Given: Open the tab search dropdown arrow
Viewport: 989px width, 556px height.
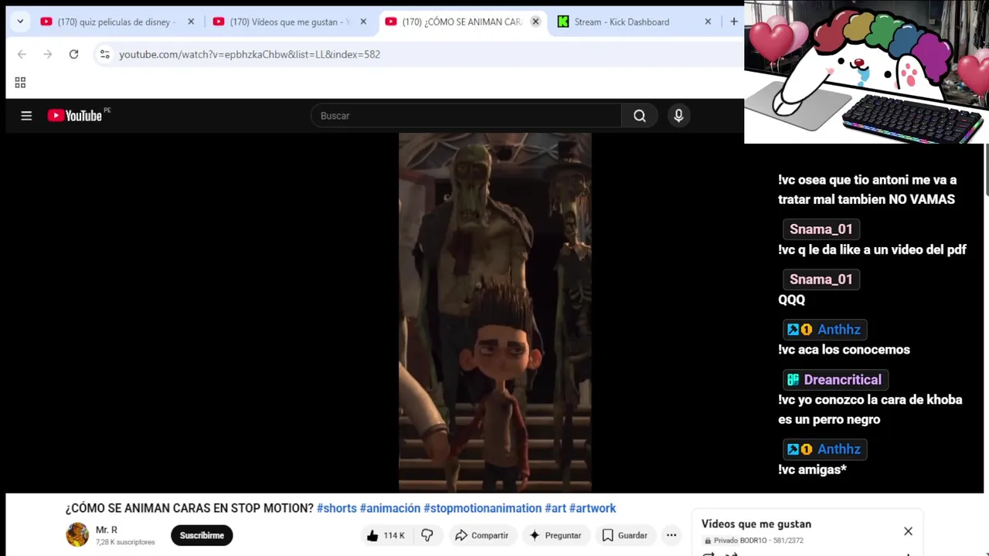Looking at the screenshot, I should [20, 22].
